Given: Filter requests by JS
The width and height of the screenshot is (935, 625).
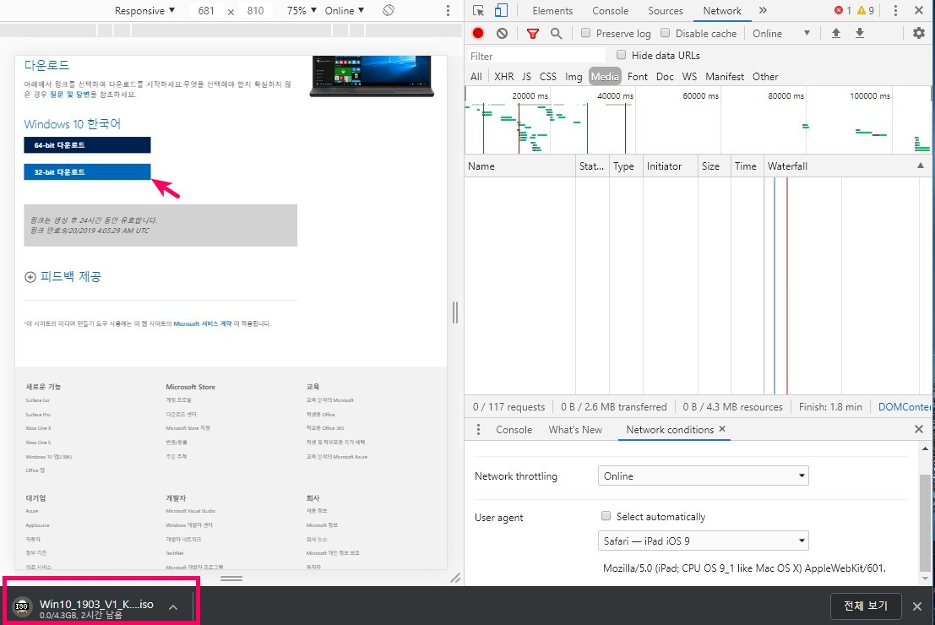Looking at the screenshot, I should tap(526, 76).
